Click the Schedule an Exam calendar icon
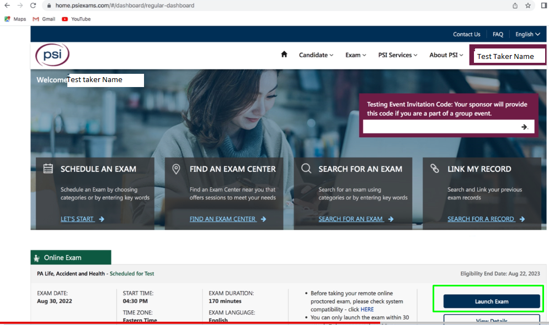Image resolution: width=549 pixels, height=325 pixels. pyautogui.click(x=47, y=169)
